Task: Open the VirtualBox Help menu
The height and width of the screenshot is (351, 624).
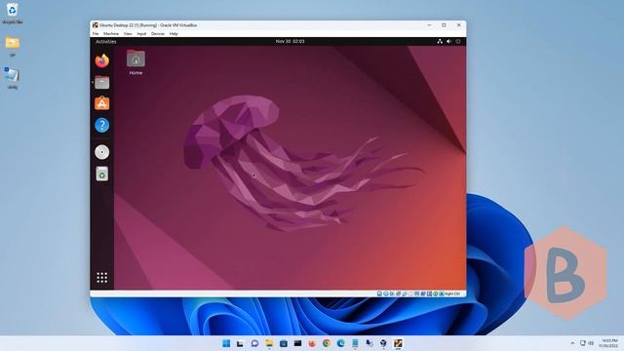Action: click(174, 34)
